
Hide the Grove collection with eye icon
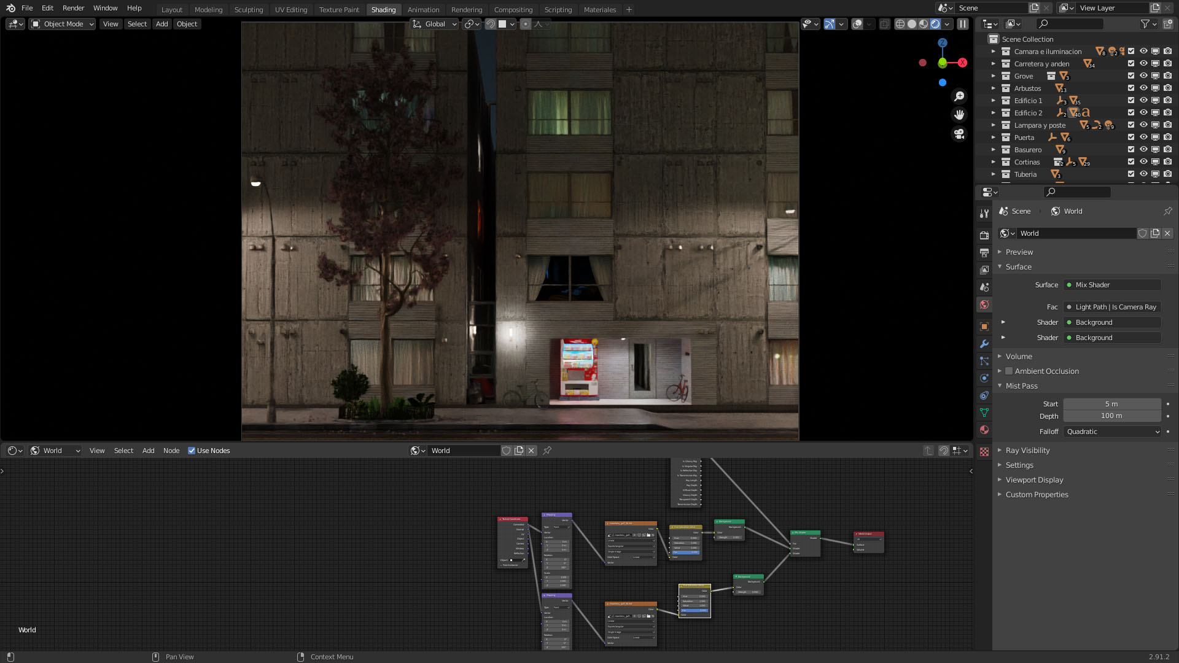[x=1143, y=76]
